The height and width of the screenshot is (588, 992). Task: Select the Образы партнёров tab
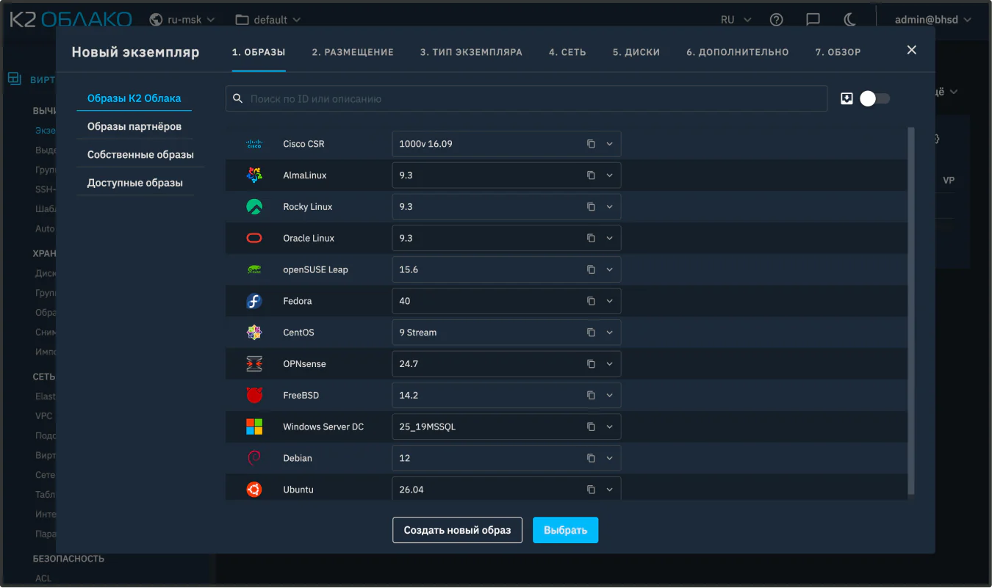coord(134,126)
